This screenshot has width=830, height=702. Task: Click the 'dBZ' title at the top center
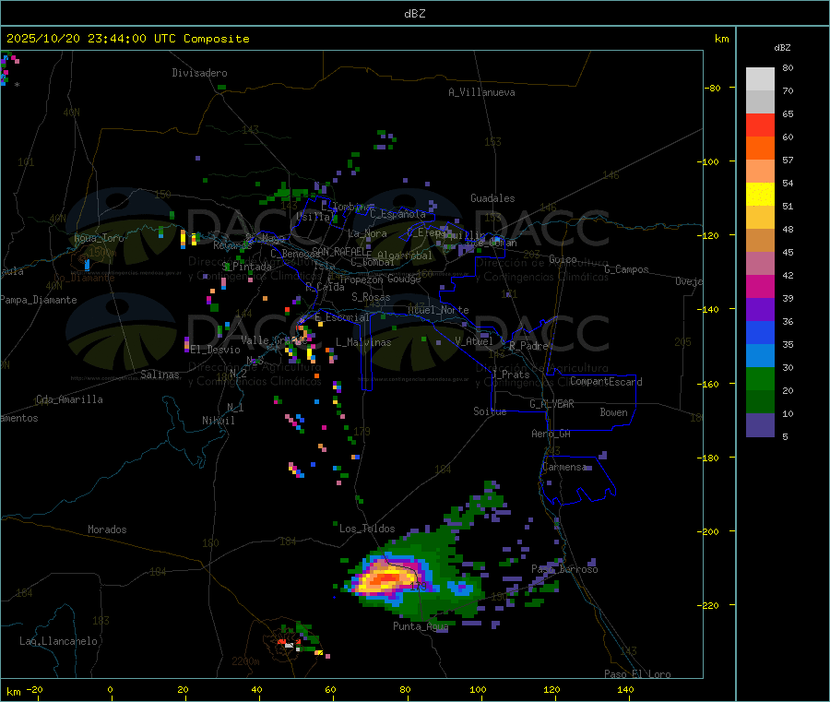point(414,14)
